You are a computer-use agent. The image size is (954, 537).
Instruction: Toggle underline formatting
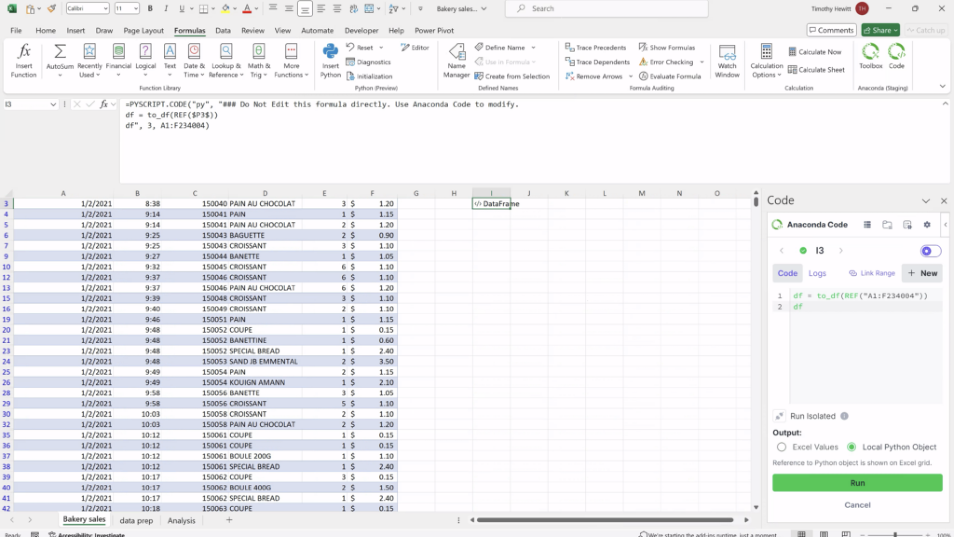point(181,8)
